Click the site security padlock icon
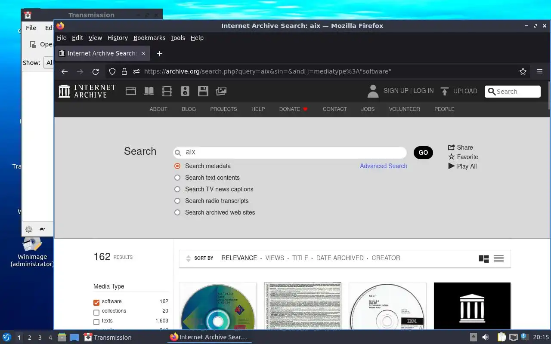551x344 pixels. [124, 71]
